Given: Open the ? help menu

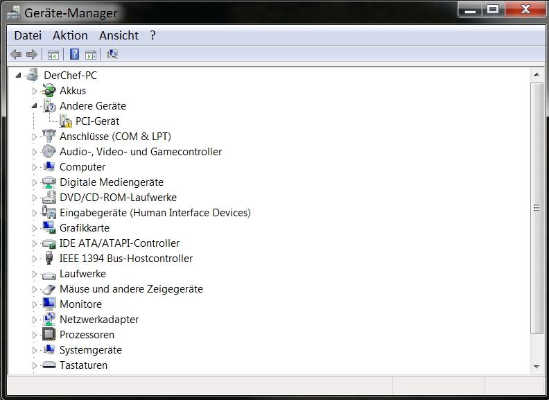Looking at the screenshot, I should point(152,35).
